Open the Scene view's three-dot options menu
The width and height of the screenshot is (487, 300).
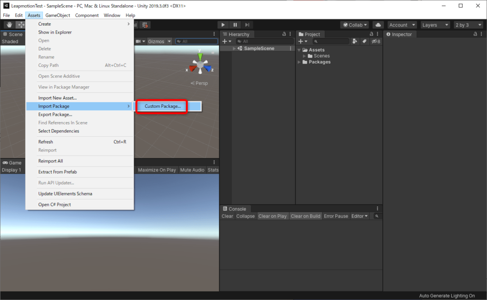tap(214, 34)
